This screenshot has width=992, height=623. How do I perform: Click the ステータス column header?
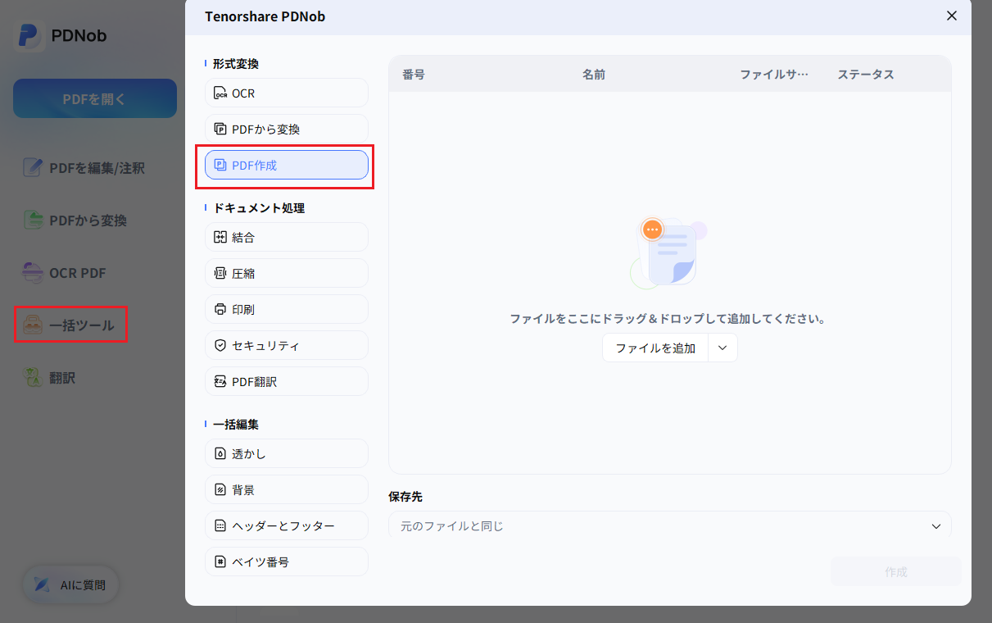click(866, 74)
